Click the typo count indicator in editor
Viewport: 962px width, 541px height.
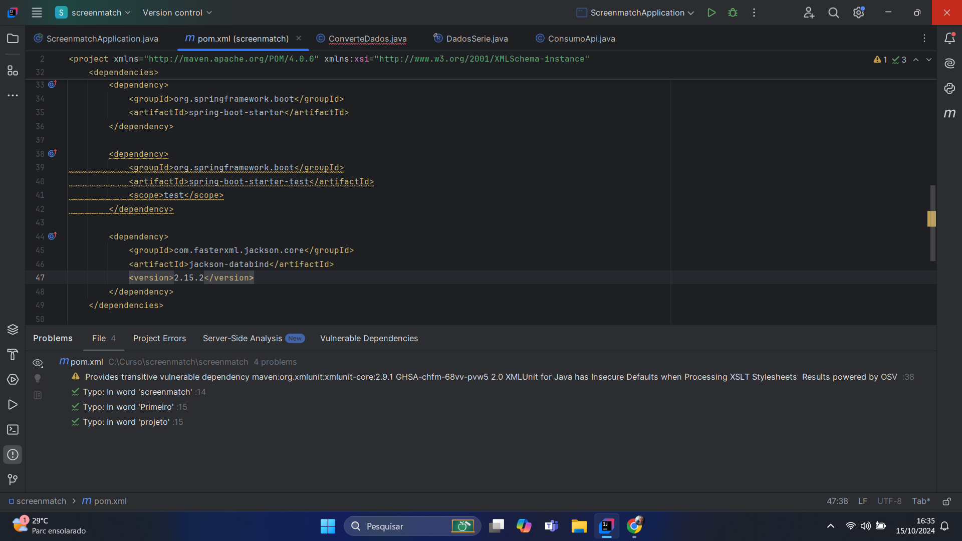899,60
